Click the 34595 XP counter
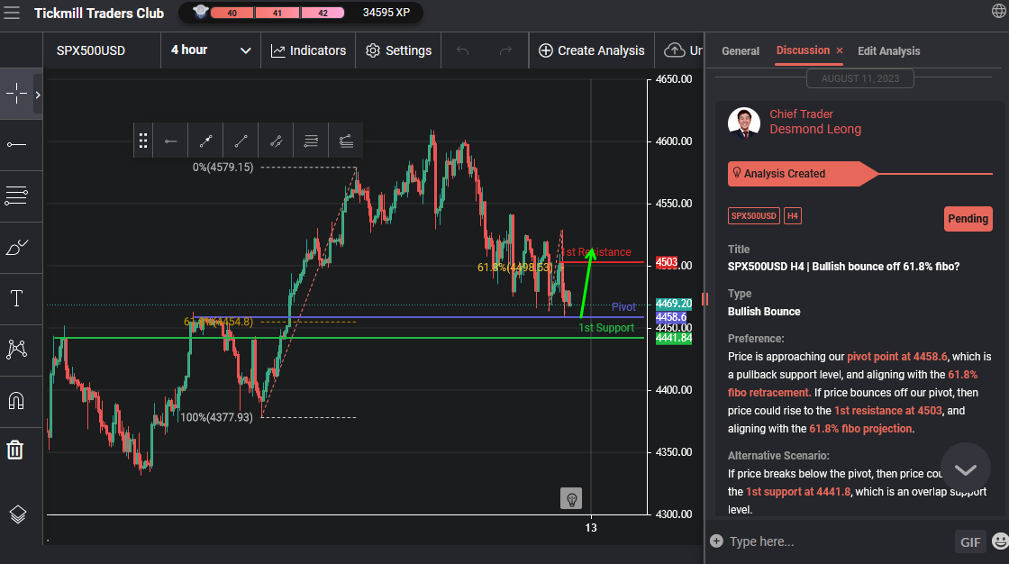1009x564 pixels. point(386,13)
